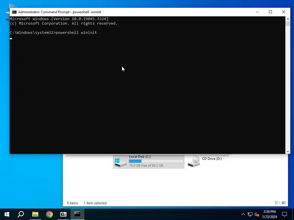Screen dimensions: 294x220
Task: Click the Microsoft Corporation copyright line
Action: coord(63,23)
